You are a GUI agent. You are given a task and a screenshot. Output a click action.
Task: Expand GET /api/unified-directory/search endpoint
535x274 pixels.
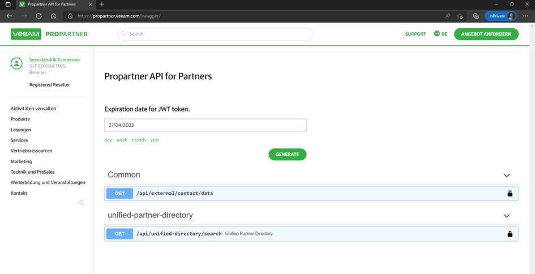coord(311,234)
